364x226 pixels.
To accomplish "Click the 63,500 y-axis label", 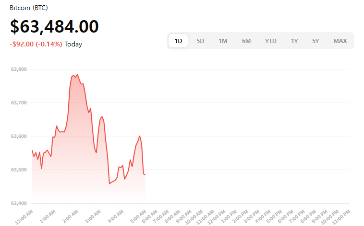I will [x=19, y=169].
